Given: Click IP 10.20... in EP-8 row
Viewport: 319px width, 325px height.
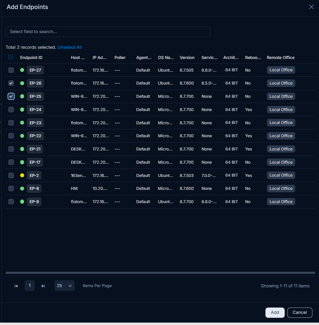Looking at the screenshot, I should 100,188.
